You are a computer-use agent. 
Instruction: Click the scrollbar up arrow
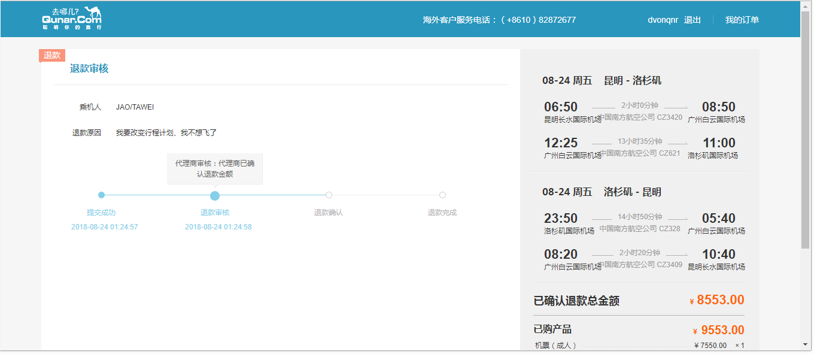click(x=805, y=5)
